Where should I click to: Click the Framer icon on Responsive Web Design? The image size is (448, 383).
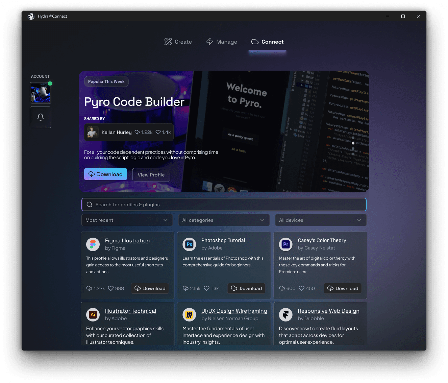pyautogui.click(x=286, y=314)
